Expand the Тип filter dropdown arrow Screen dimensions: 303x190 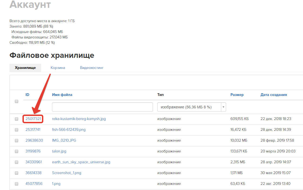(x=223, y=107)
